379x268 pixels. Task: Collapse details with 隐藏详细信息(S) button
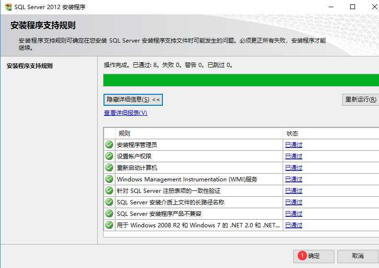click(x=133, y=100)
